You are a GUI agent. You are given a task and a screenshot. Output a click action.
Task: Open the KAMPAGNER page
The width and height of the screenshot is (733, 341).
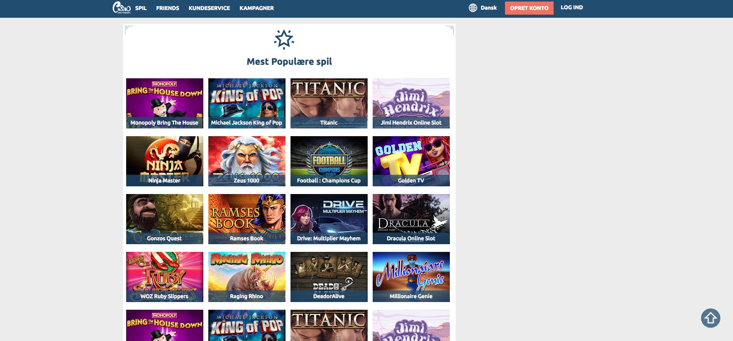[x=257, y=8]
